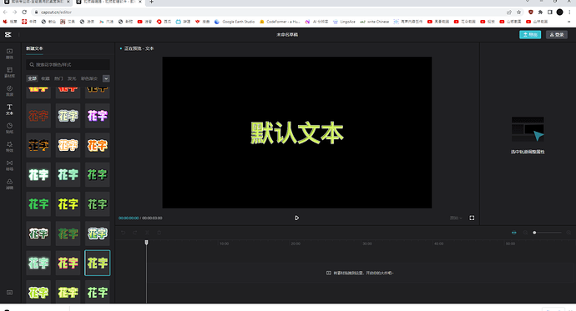Choose the red outline text style
This screenshot has width=576, height=311.
[x=38, y=116]
